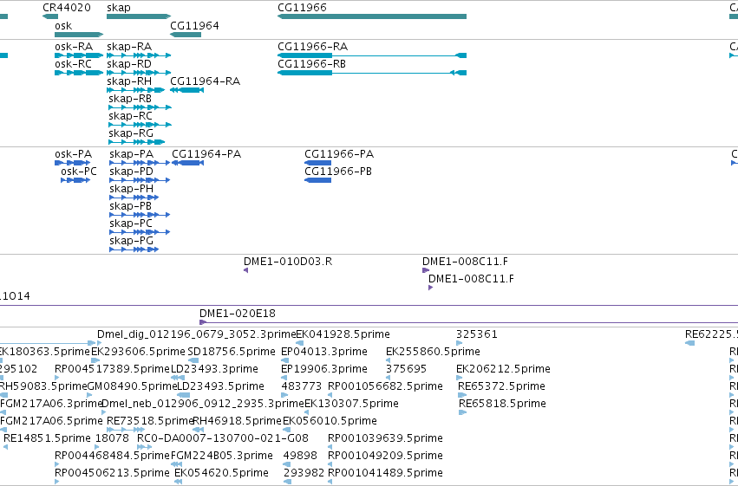
Task: Select the 325361 feature
Action: 459,343
